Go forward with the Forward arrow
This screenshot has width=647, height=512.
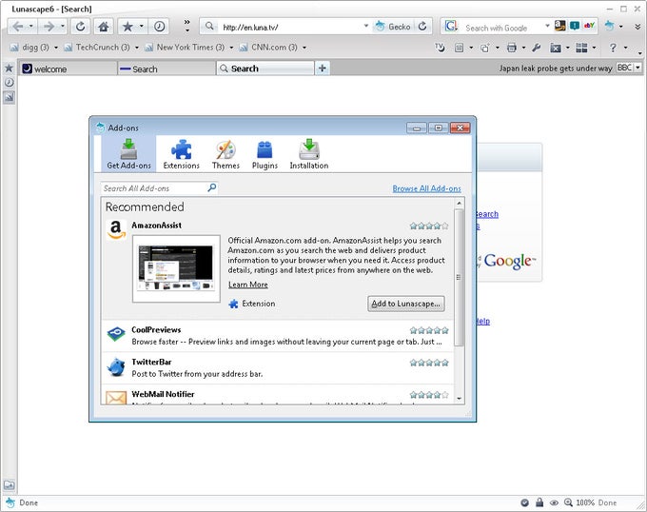click(49, 27)
